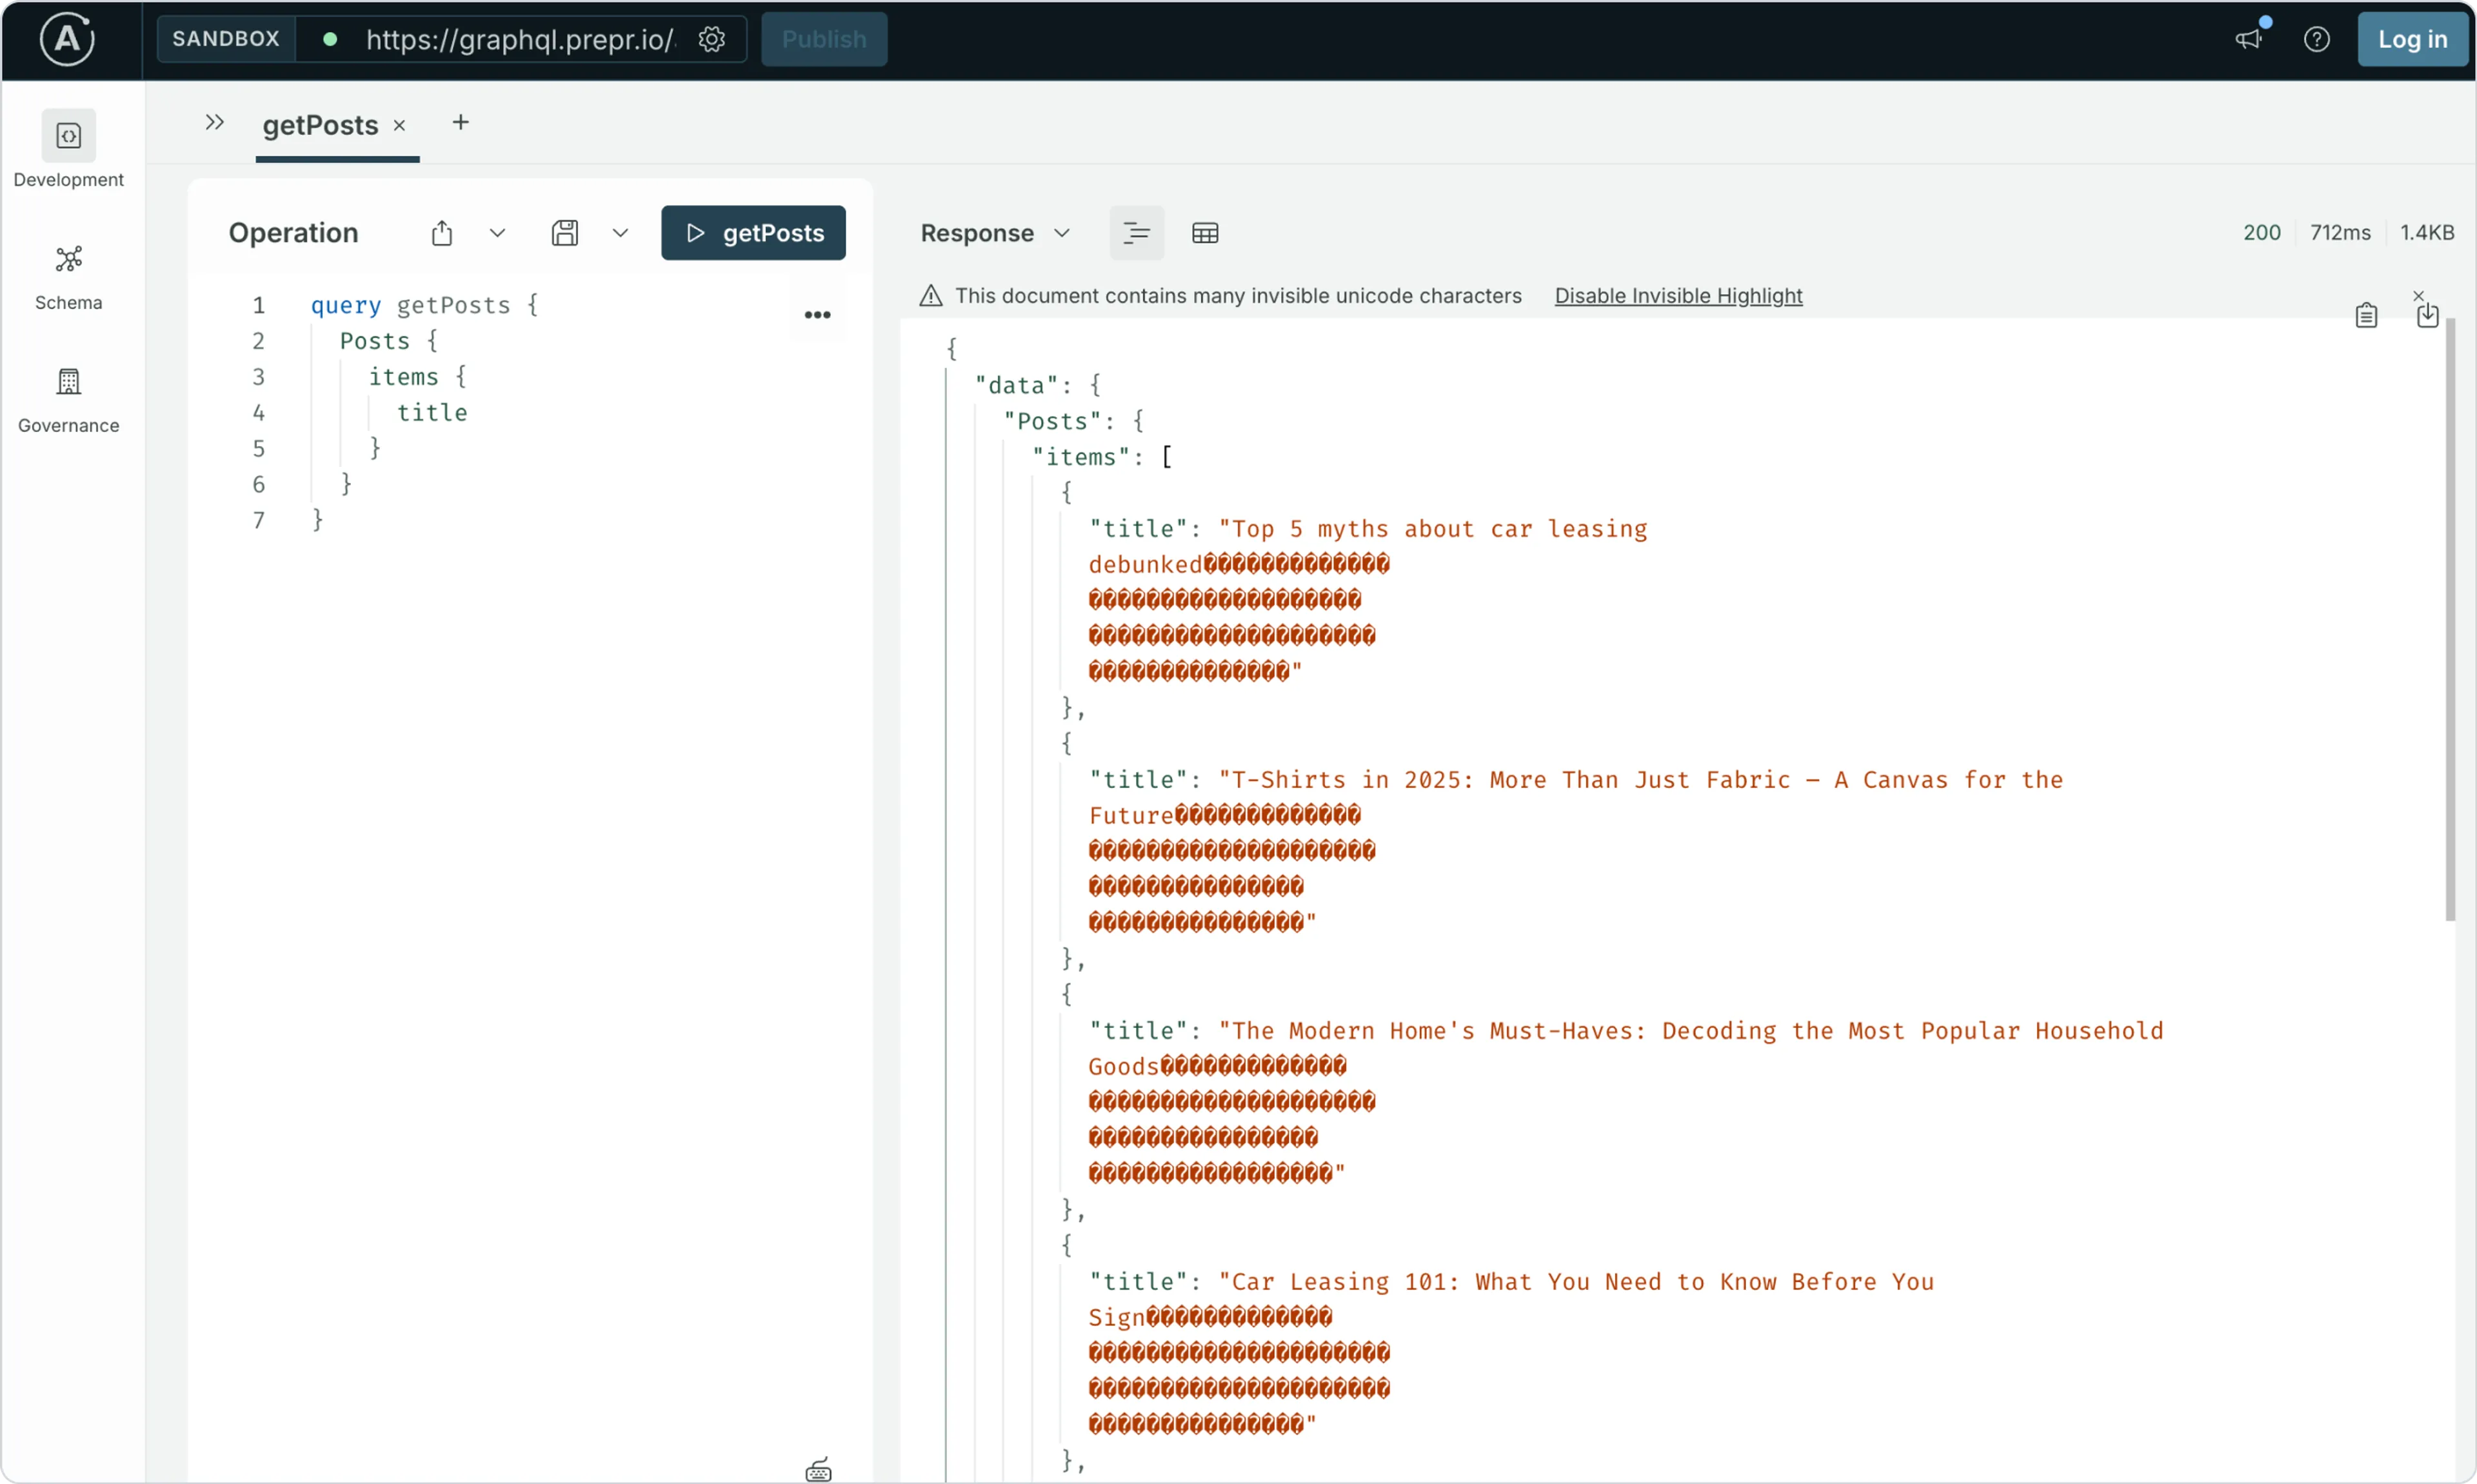The width and height of the screenshot is (2477, 1484).
Task: Open the Development section in the sidebar
Action: (x=67, y=151)
